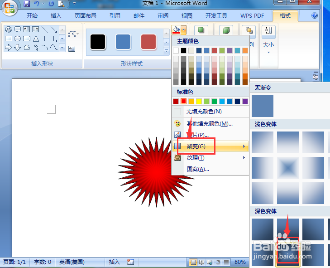Pick the speech callout shape
Viewport: 330px width, 268px height.
pos(18,29)
